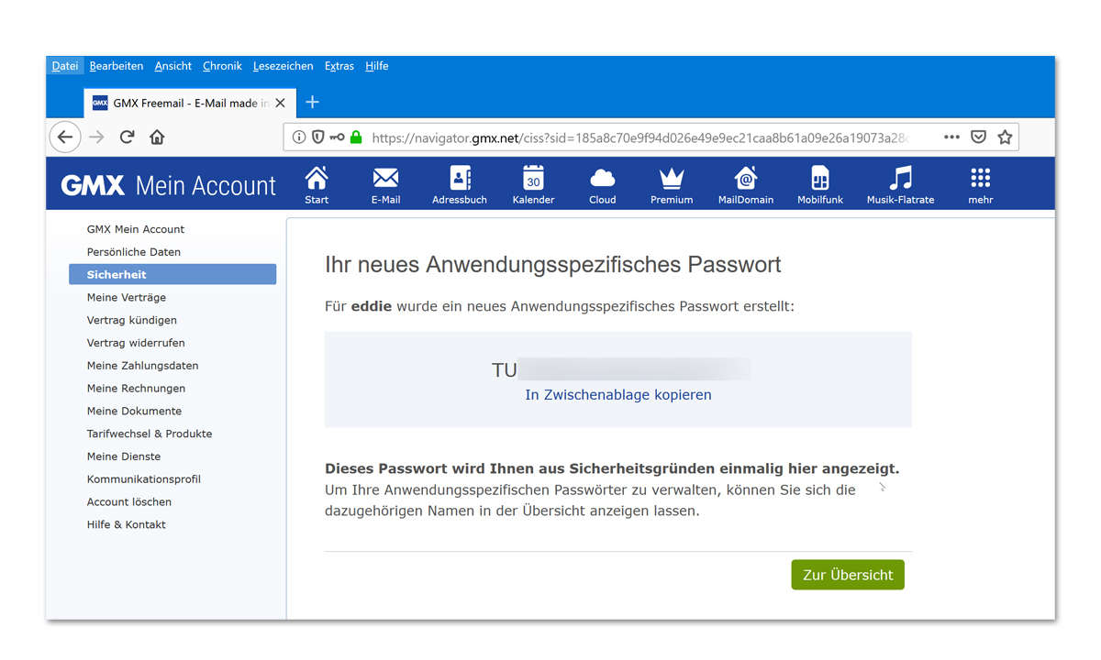The width and height of the screenshot is (1101, 660).
Task: Click the GMX Mein Account logo
Action: (x=169, y=185)
